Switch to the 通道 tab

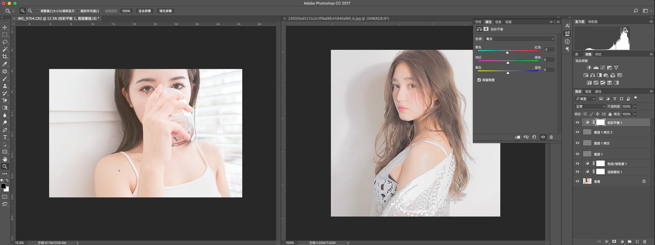pos(588,92)
